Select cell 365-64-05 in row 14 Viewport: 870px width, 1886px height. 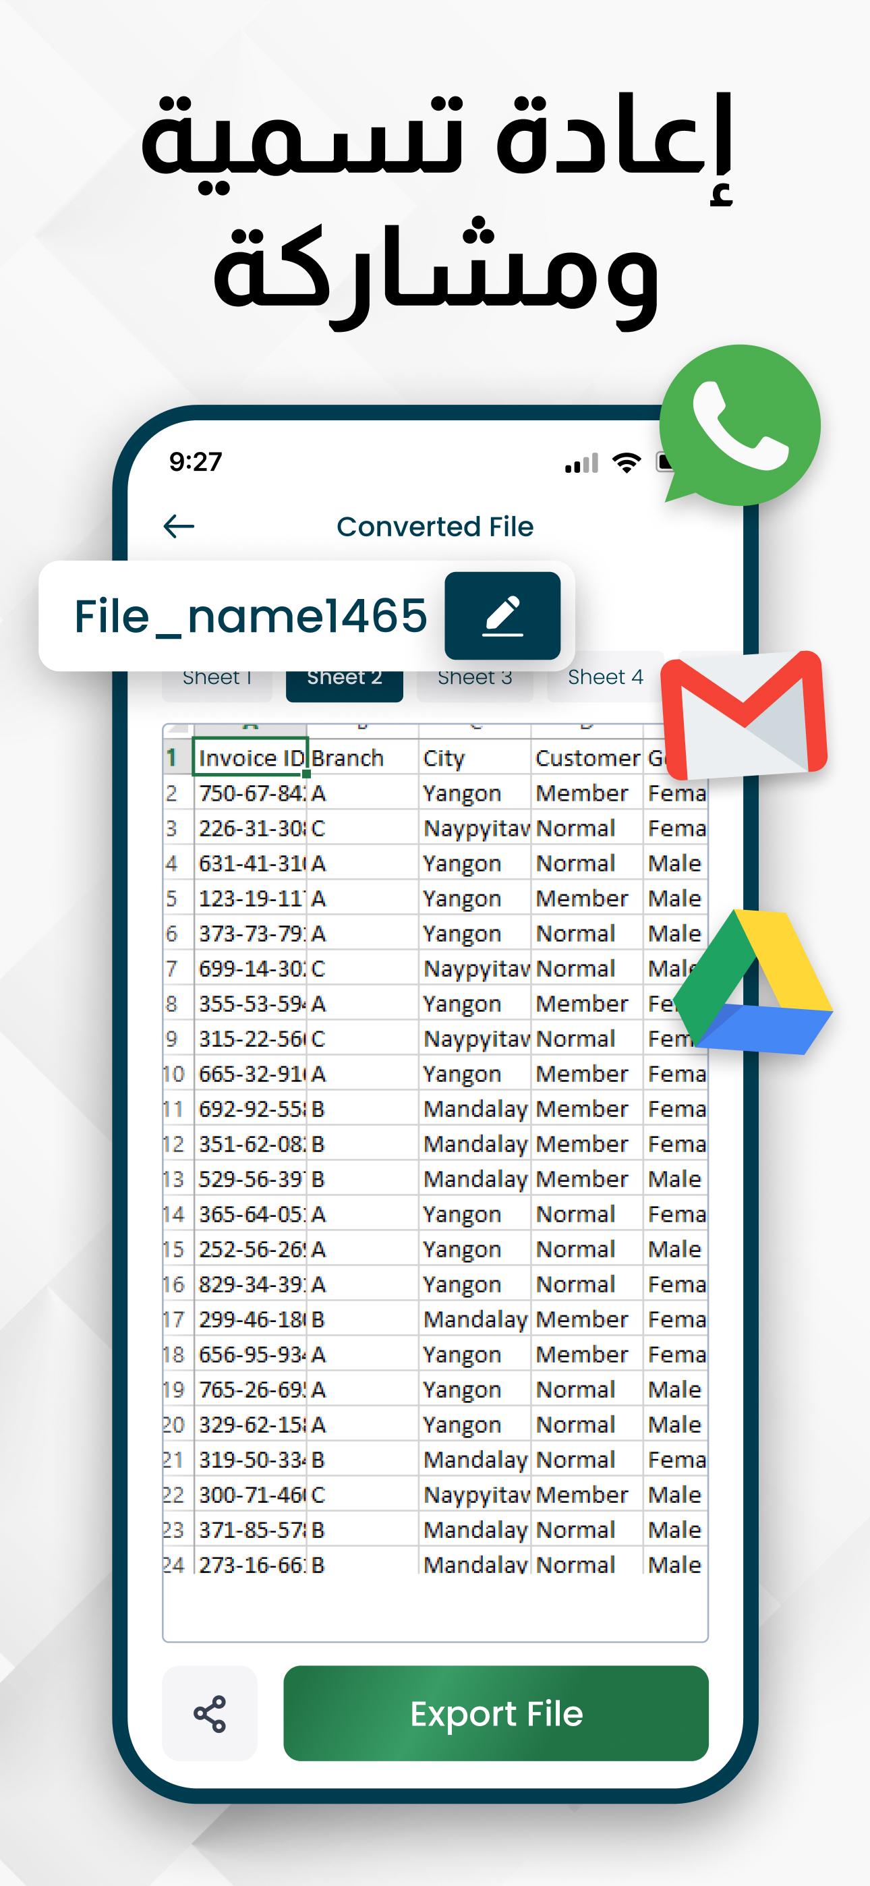pos(250,1215)
